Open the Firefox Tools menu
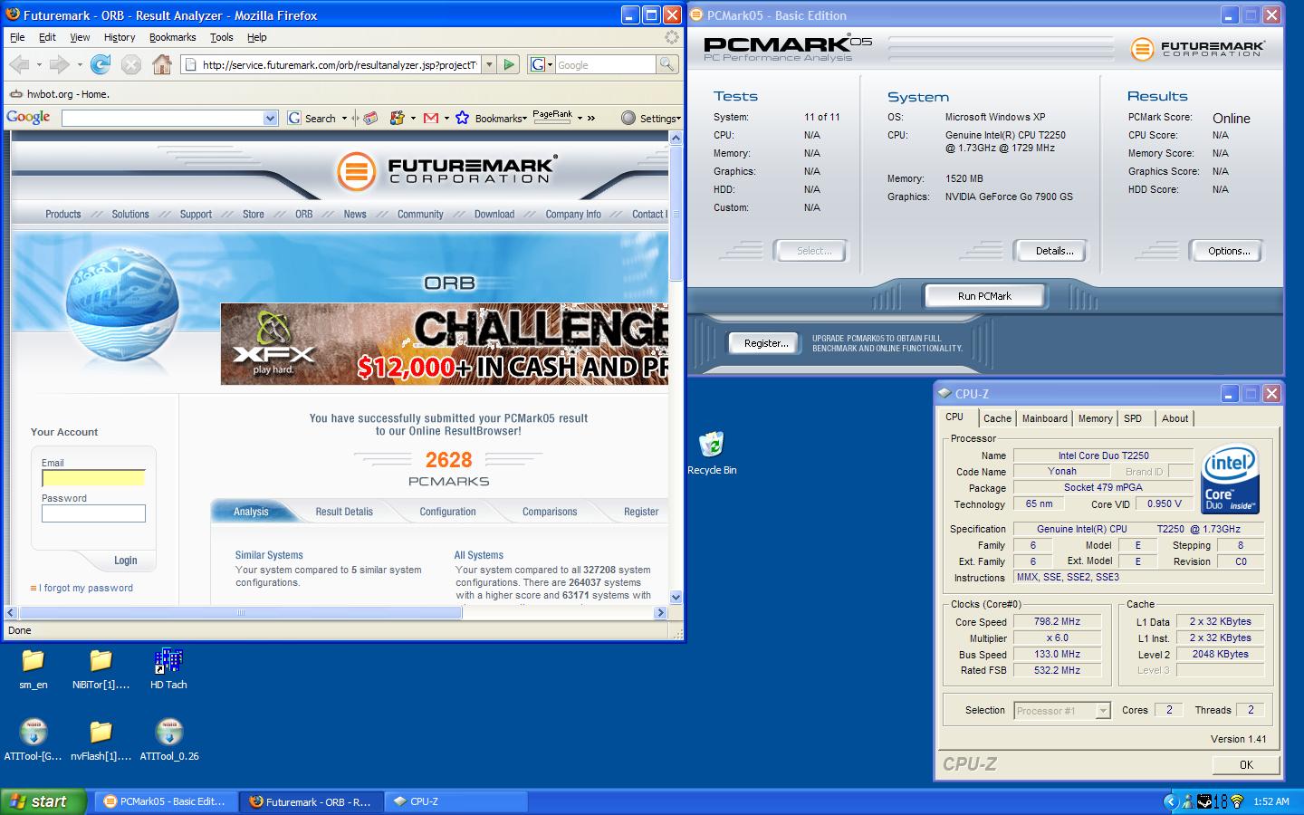Image resolution: width=1304 pixels, height=815 pixels. (x=222, y=37)
